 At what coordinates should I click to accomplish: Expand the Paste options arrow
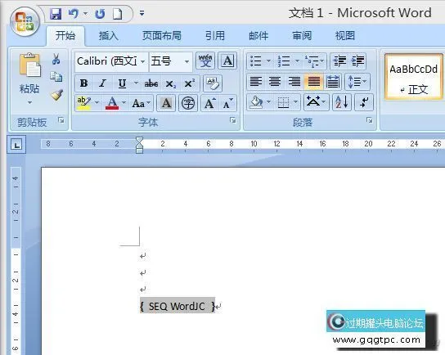point(29,102)
